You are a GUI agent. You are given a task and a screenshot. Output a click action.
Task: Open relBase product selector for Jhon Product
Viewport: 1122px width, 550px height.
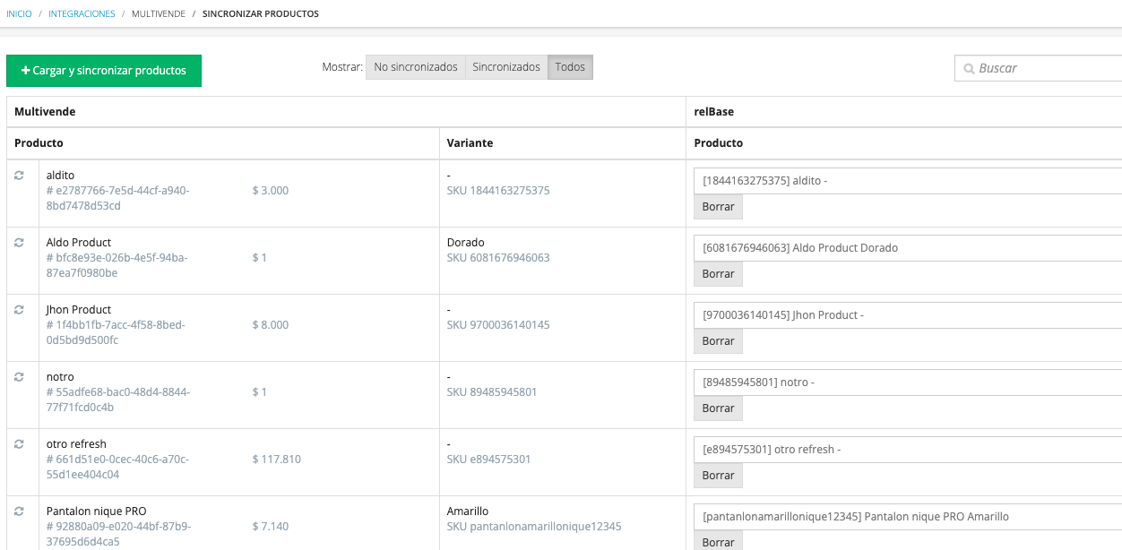(907, 315)
